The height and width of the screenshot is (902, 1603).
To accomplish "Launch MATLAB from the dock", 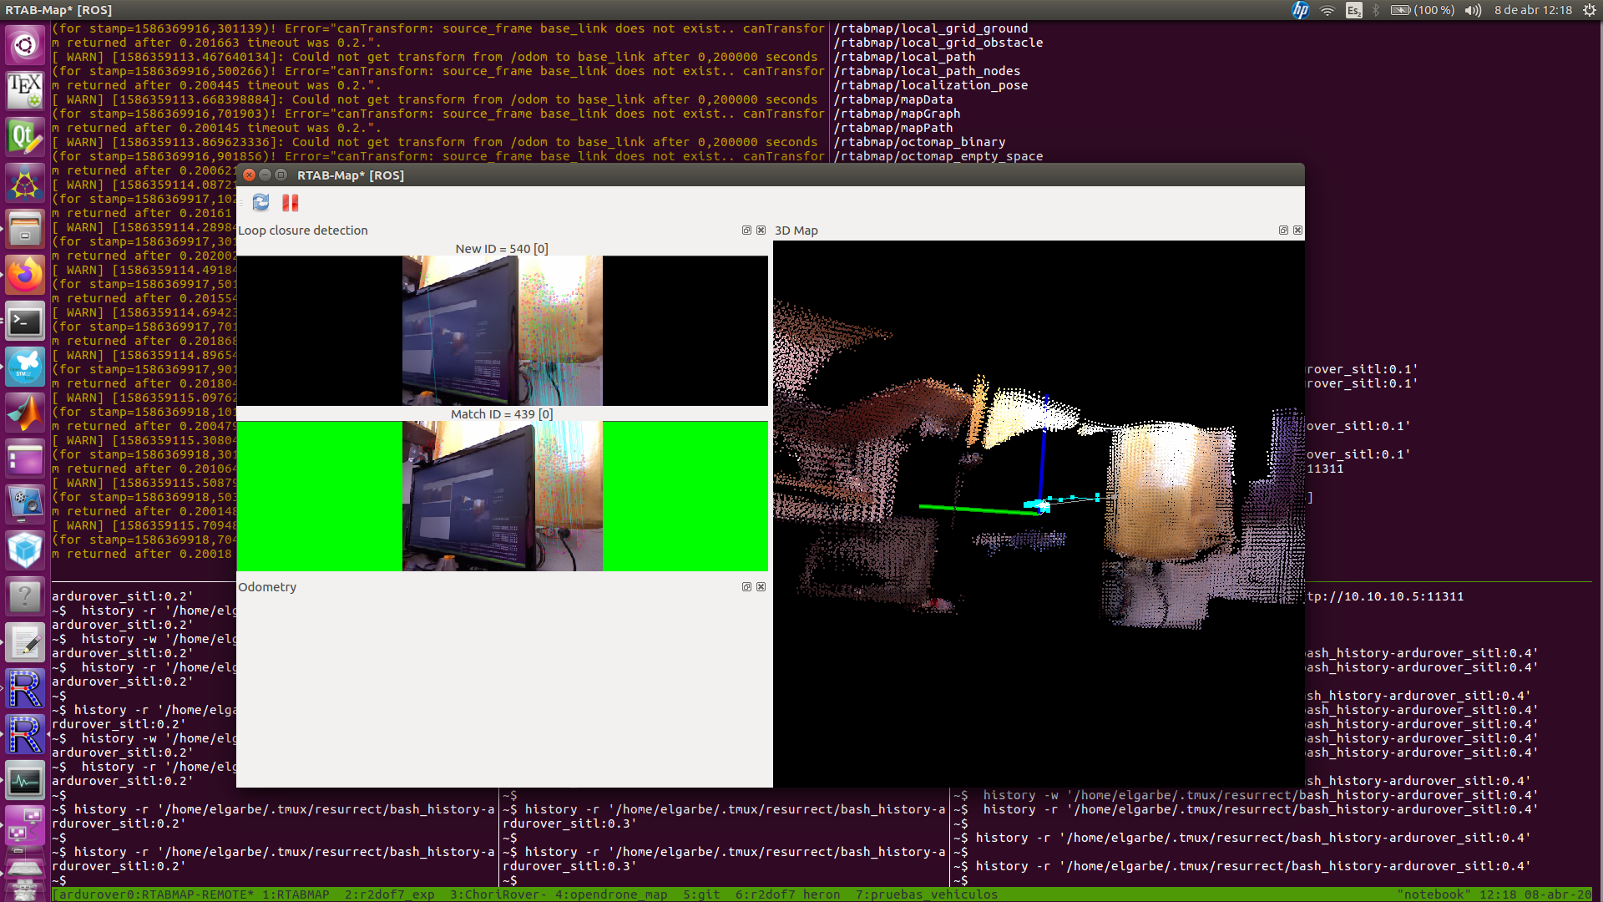I will pos(25,413).
